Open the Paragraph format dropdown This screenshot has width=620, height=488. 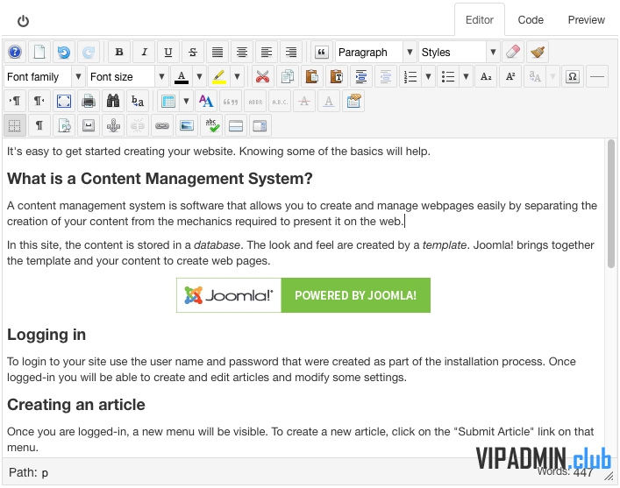[x=376, y=52]
